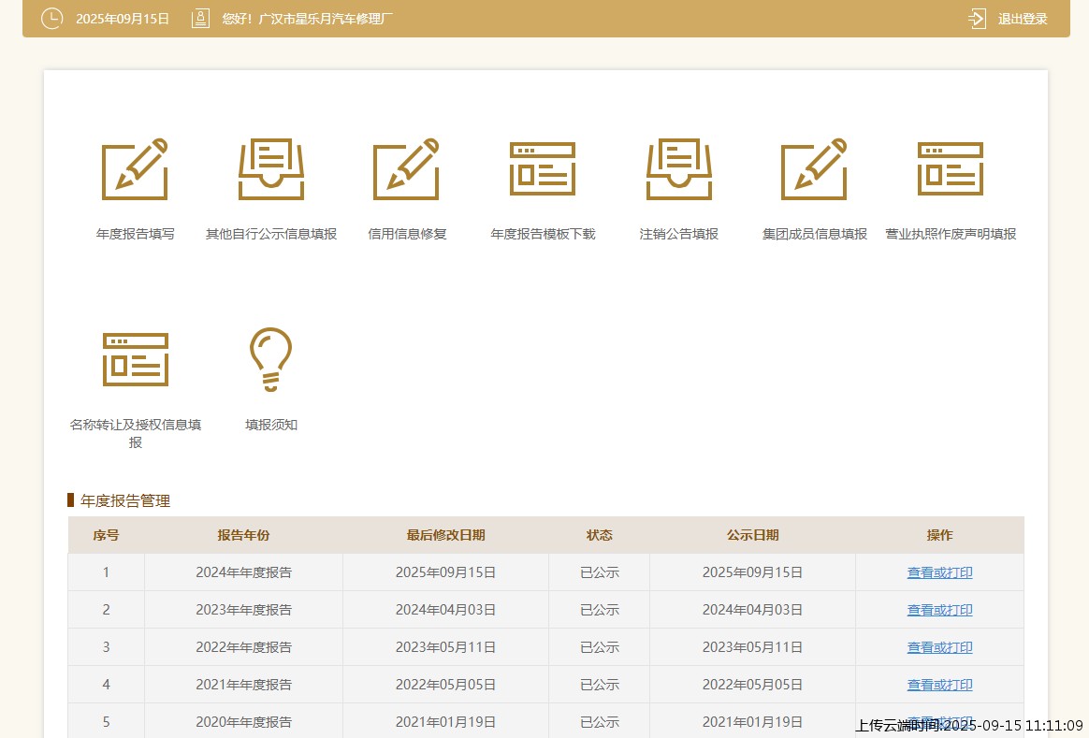
Task: Open the 营业执照作废声明填报 icon
Action: [x=951, y=168]
